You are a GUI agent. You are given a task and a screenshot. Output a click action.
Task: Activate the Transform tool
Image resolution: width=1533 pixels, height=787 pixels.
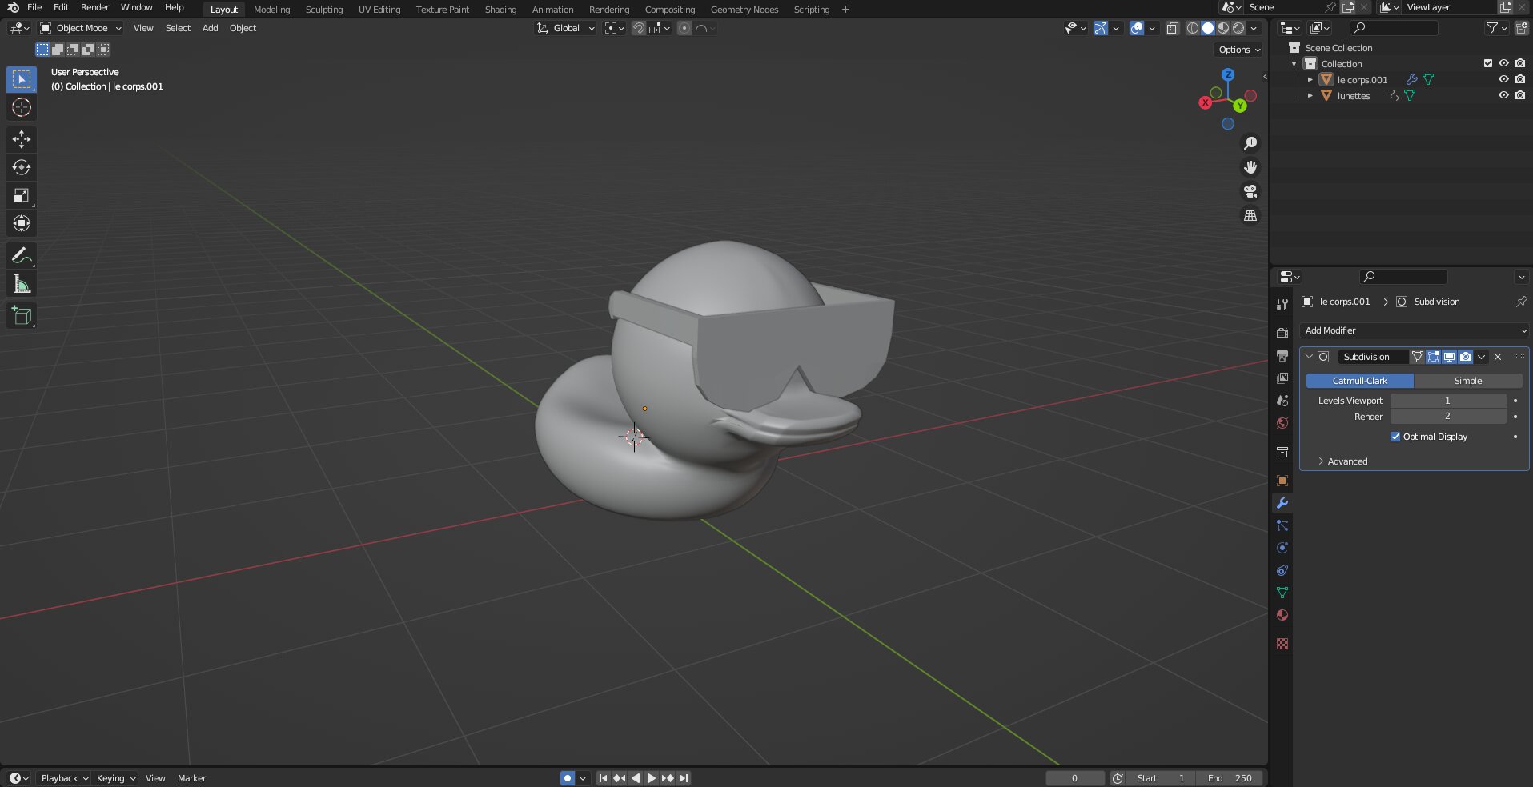tap(22, 223)
